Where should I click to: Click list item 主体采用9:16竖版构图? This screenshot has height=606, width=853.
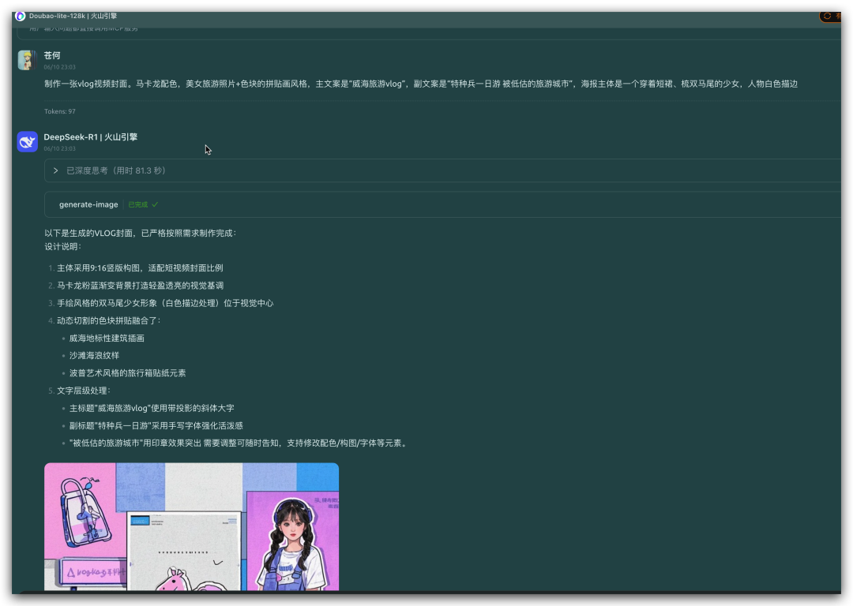pos(140,268)
